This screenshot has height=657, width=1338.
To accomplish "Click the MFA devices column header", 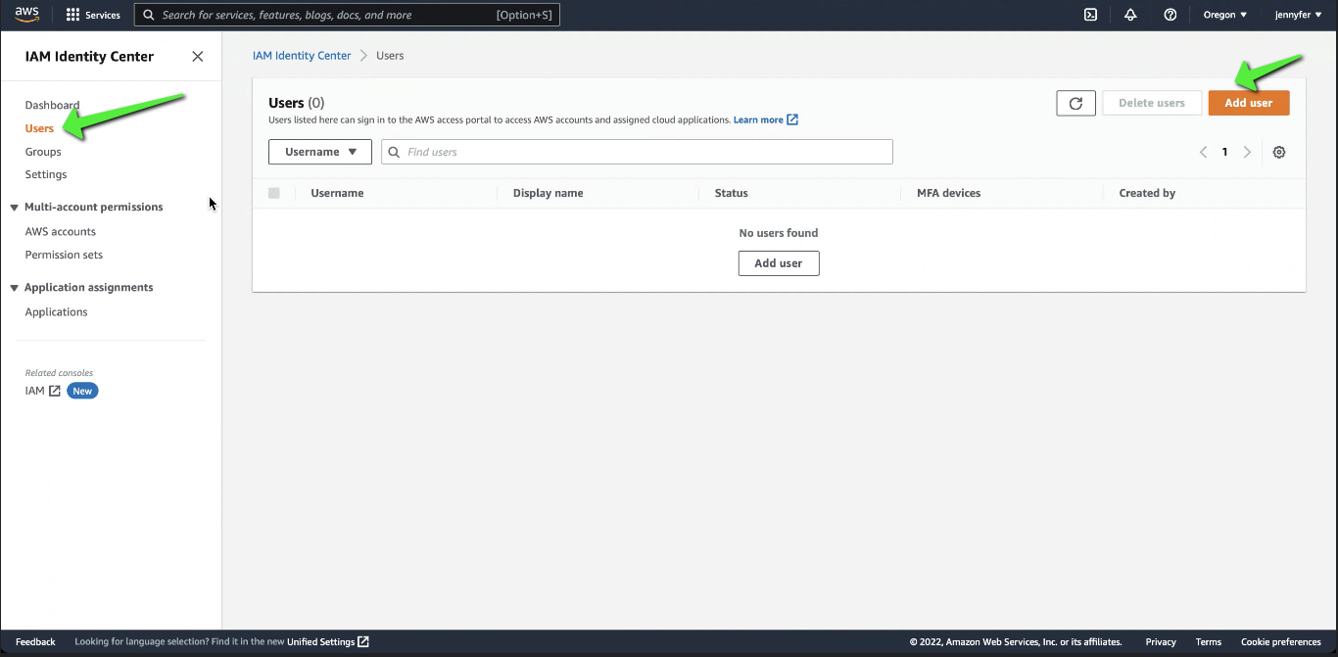I will [x=948, y=193].
